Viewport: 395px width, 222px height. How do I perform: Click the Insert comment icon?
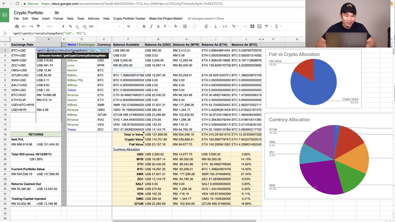(x=252, y=27)
